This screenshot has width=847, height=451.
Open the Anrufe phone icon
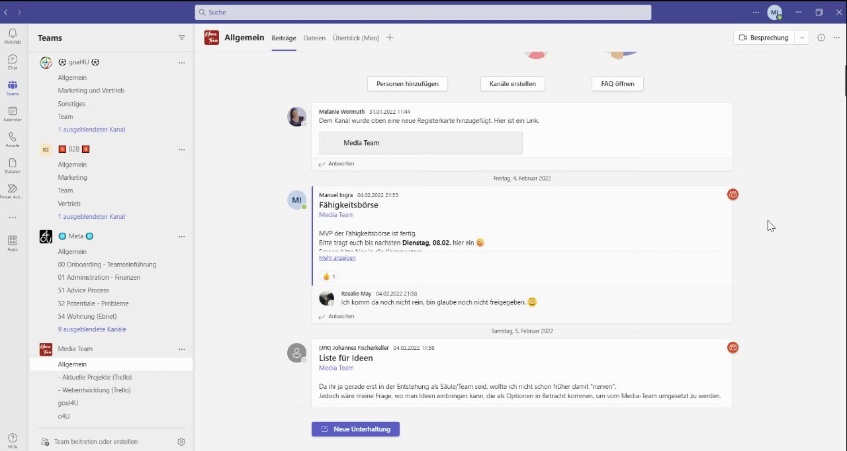pos(13,140)
